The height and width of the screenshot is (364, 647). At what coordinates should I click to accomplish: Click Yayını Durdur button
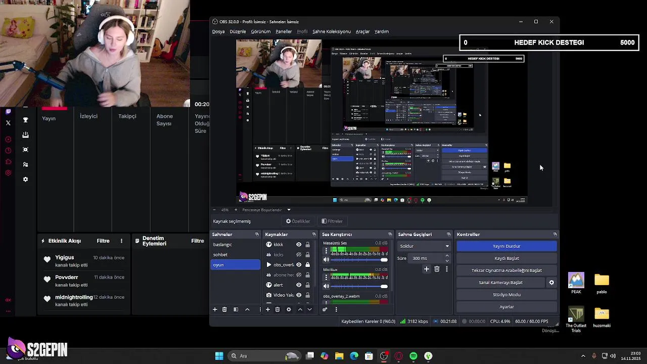(x=506, y=246)
